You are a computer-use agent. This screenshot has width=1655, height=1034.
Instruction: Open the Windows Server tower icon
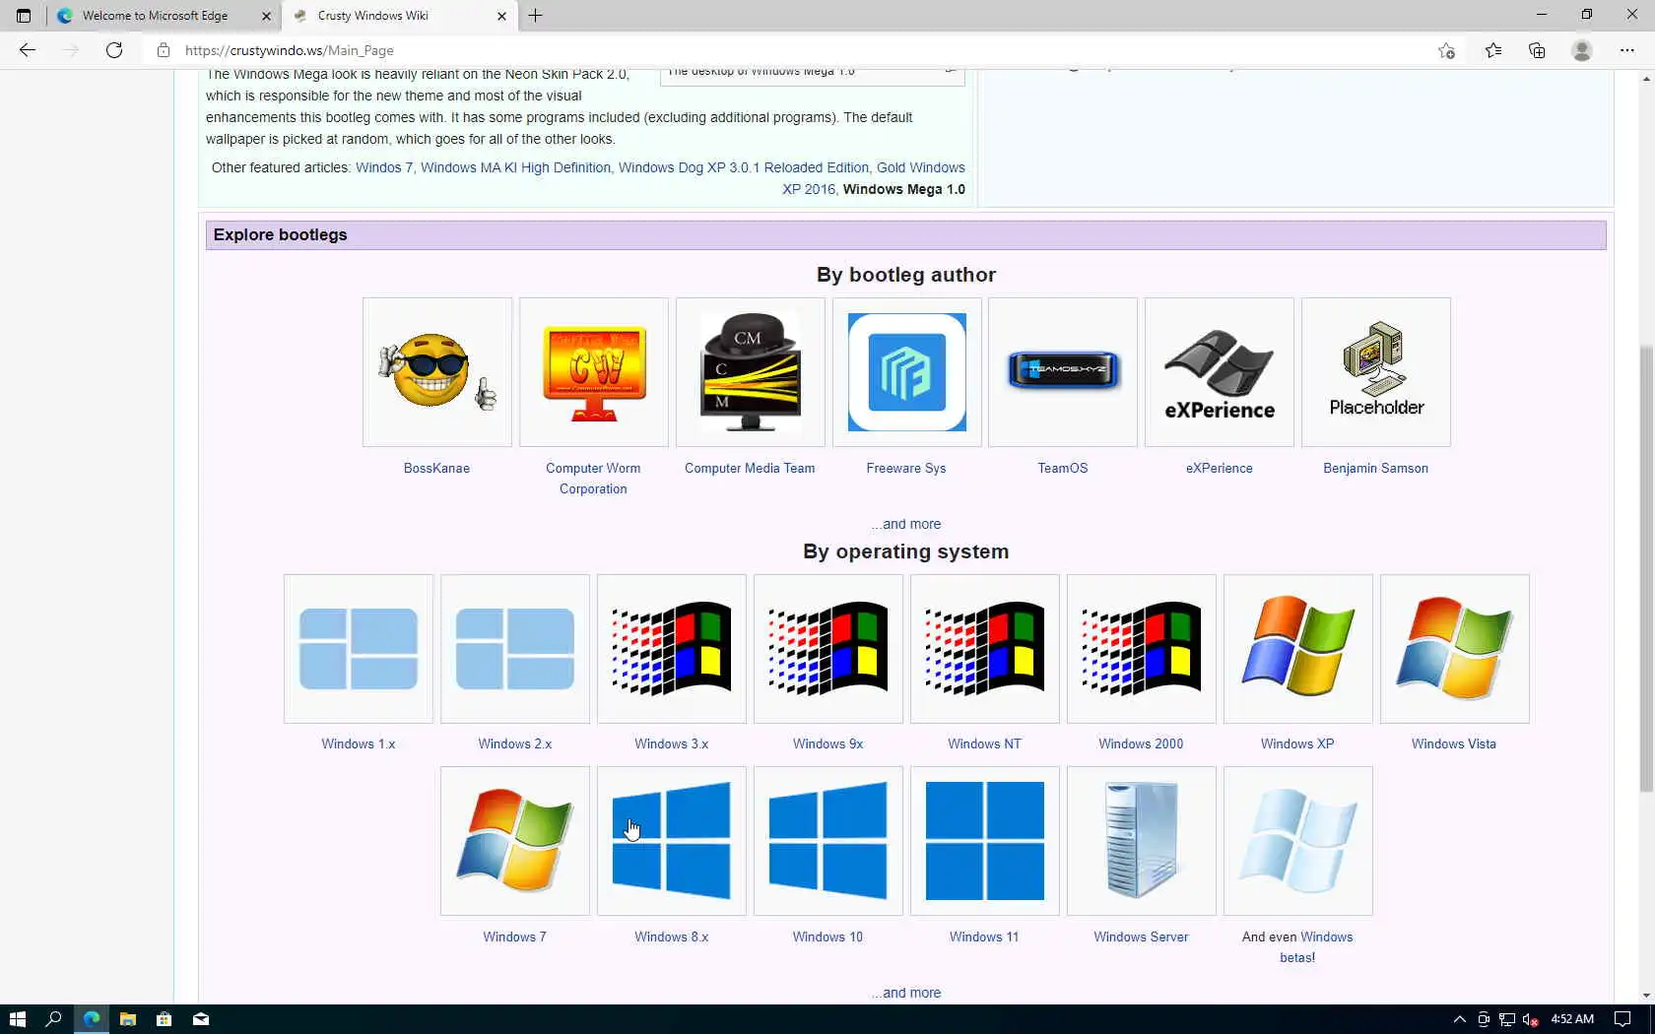pyautogui.click(x=1142, y=841)
